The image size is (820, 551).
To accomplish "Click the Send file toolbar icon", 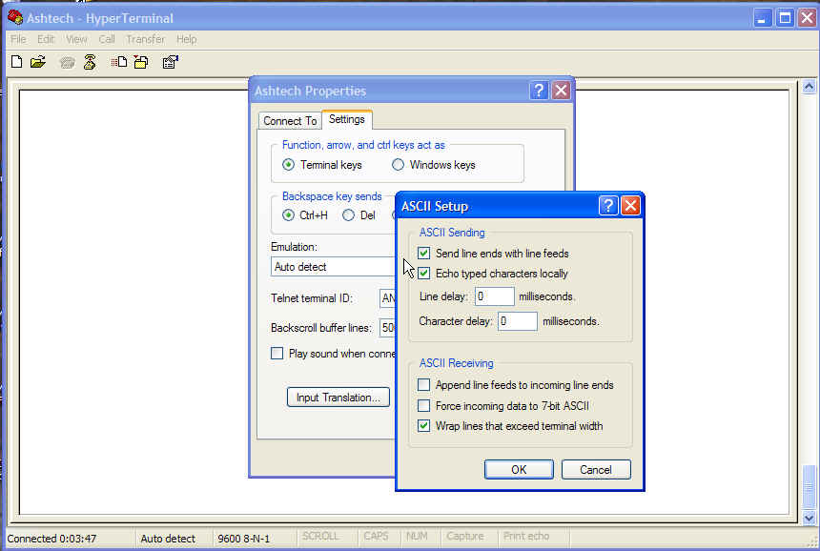I will coord(118,63).
